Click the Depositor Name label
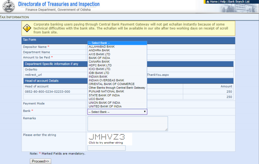 coord(35,47)
